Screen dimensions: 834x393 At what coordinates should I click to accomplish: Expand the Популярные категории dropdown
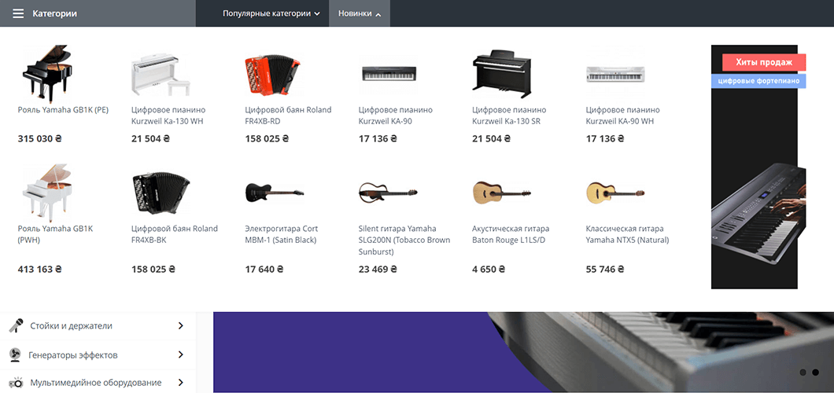click(x=271, y=13)
